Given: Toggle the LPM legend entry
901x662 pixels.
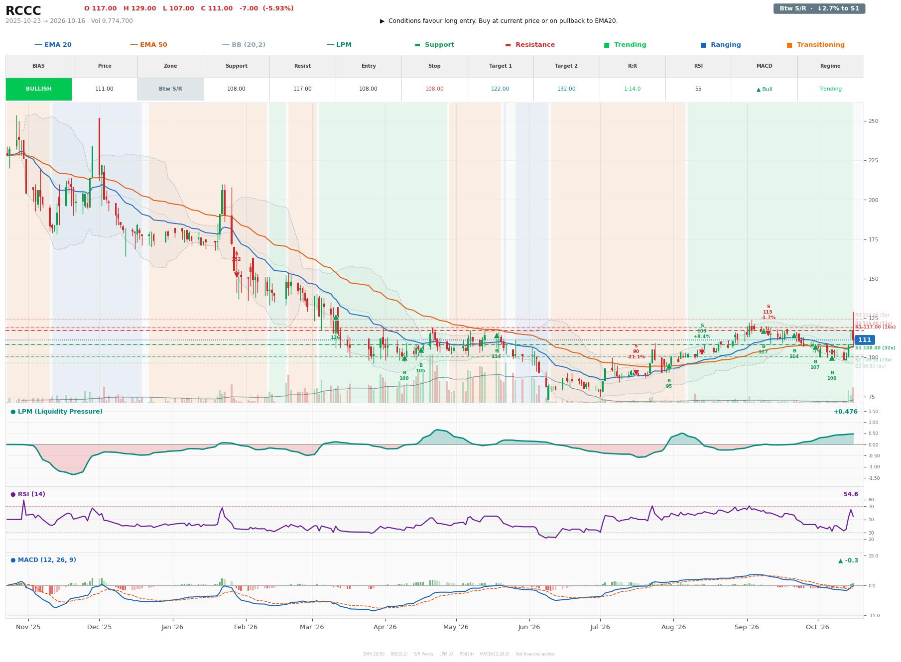Looking at the screenshot, I should point(339,45).
